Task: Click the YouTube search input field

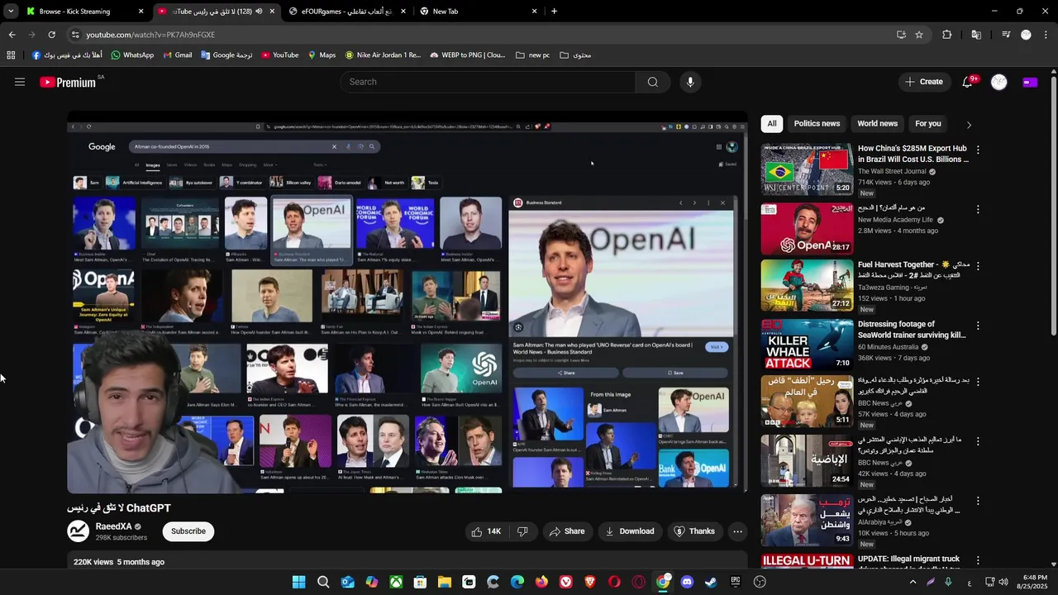Action: pyautogui.click(x=488, y=82)
